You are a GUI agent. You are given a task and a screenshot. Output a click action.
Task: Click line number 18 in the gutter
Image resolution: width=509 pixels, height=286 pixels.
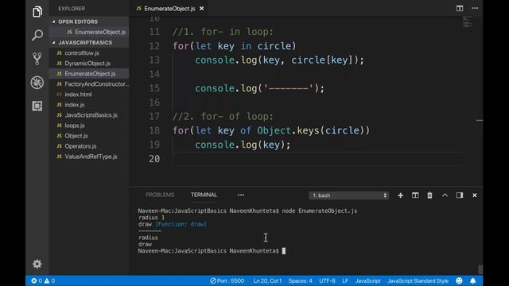[x=154, y=130]
